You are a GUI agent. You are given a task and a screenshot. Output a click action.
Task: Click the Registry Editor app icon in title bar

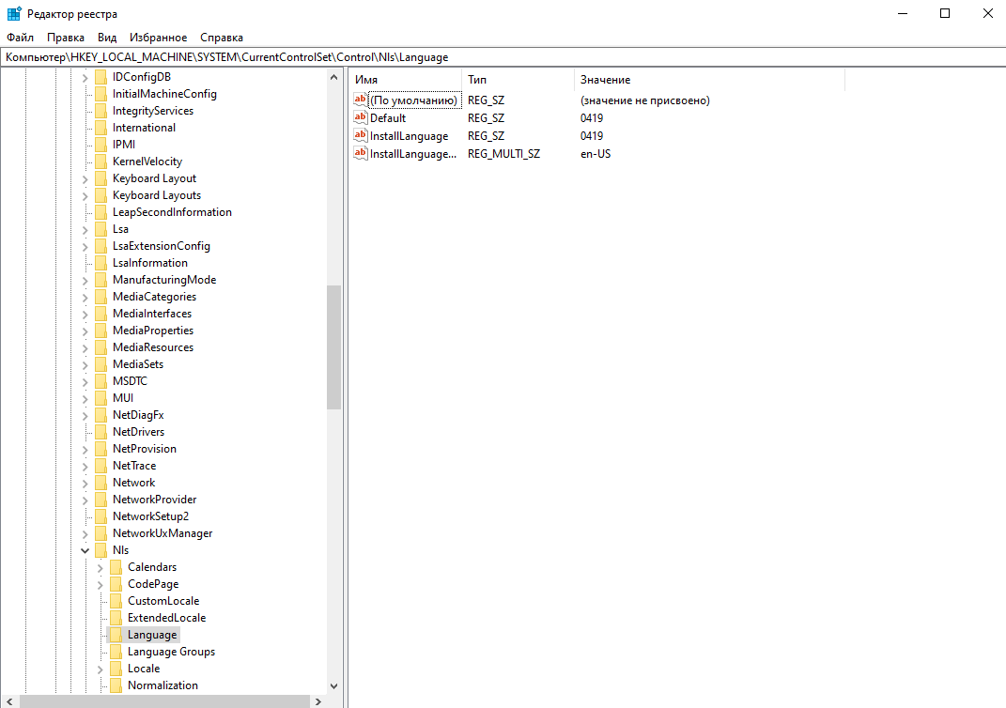click(x=14, y=13)
